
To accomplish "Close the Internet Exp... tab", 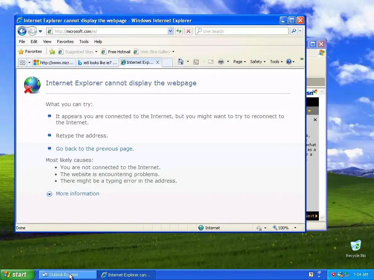I will (157, 62).
